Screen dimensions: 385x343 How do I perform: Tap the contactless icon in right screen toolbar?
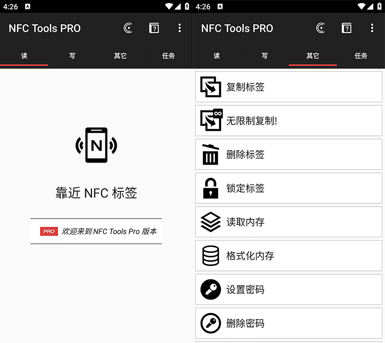pyautogui.click(x=321, y=28)
